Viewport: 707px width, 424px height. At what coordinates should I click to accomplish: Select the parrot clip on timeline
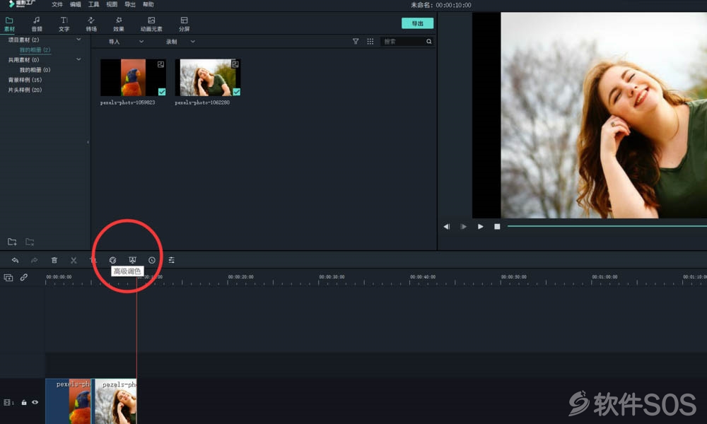[x=69, y=401]
